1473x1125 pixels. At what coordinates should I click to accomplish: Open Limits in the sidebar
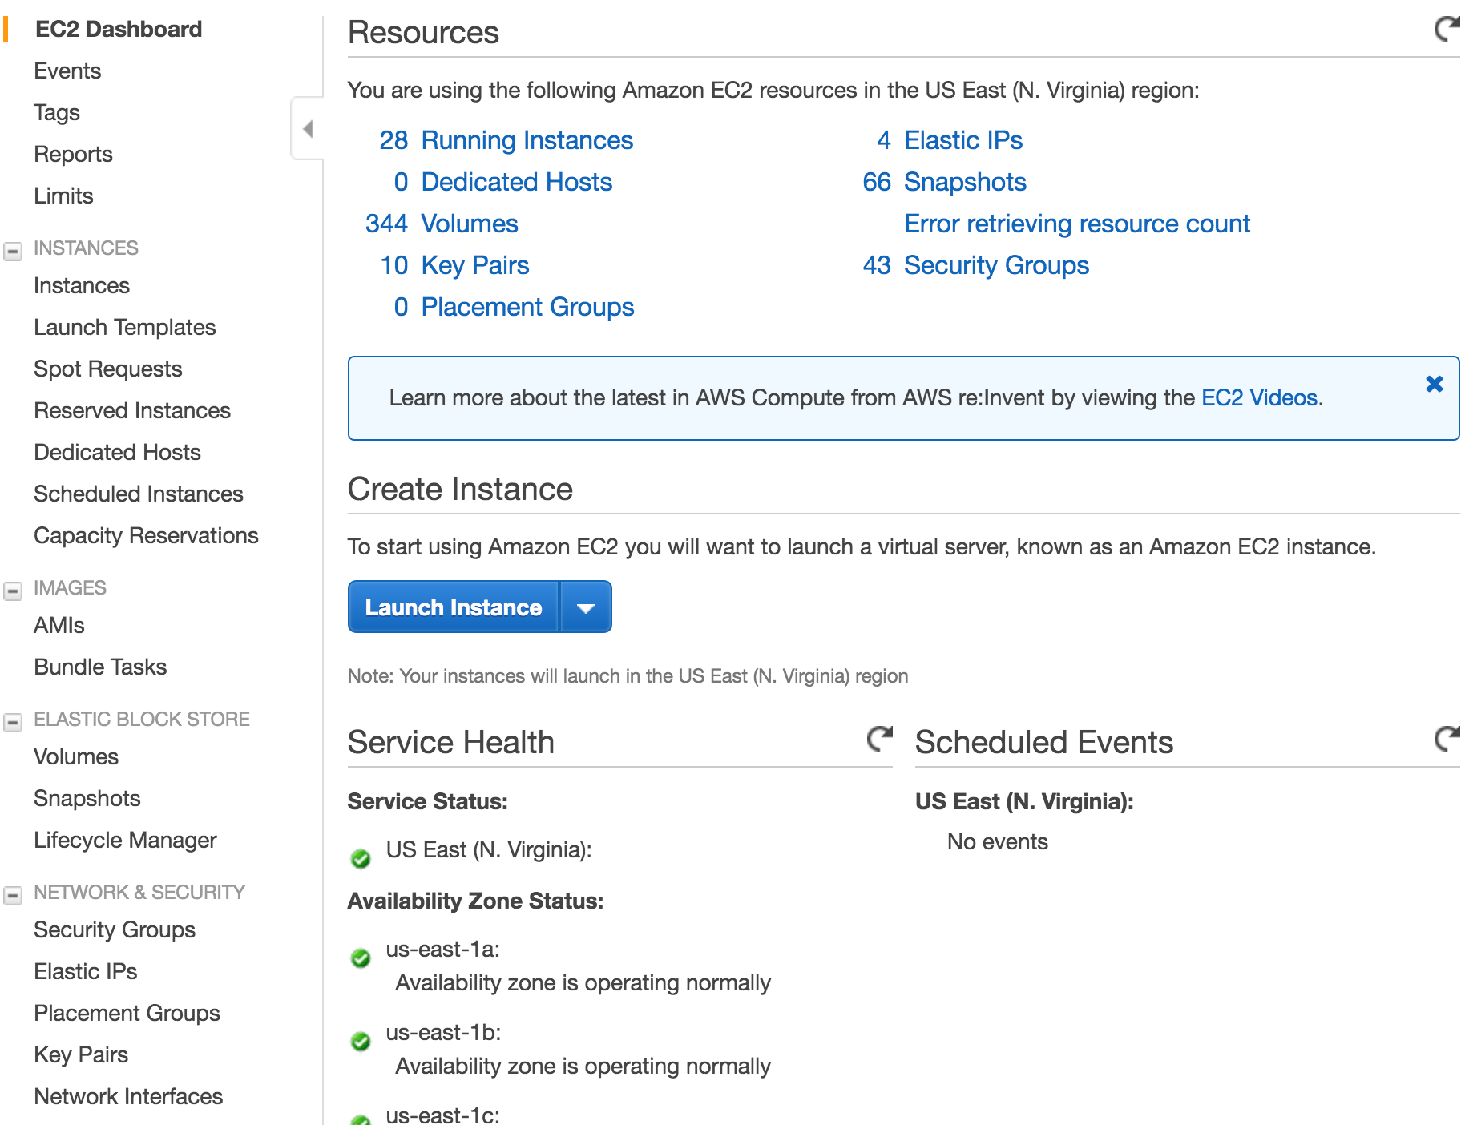coord(63,196)
